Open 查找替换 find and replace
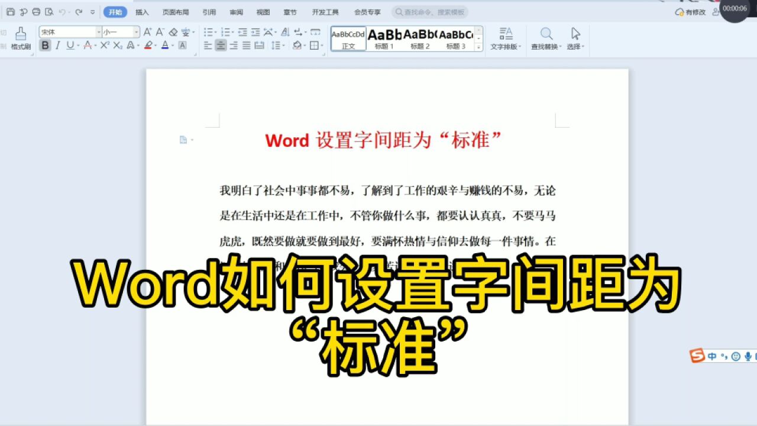The image size is (757, 426). coord(546,38)
